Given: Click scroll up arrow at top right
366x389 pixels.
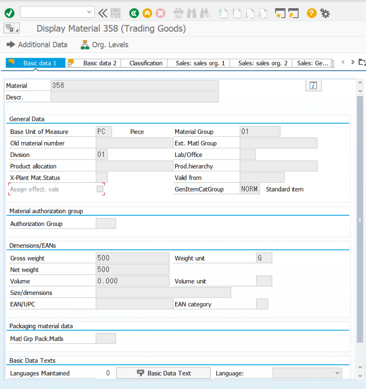Looking at the screenshot, I should 361,83.
